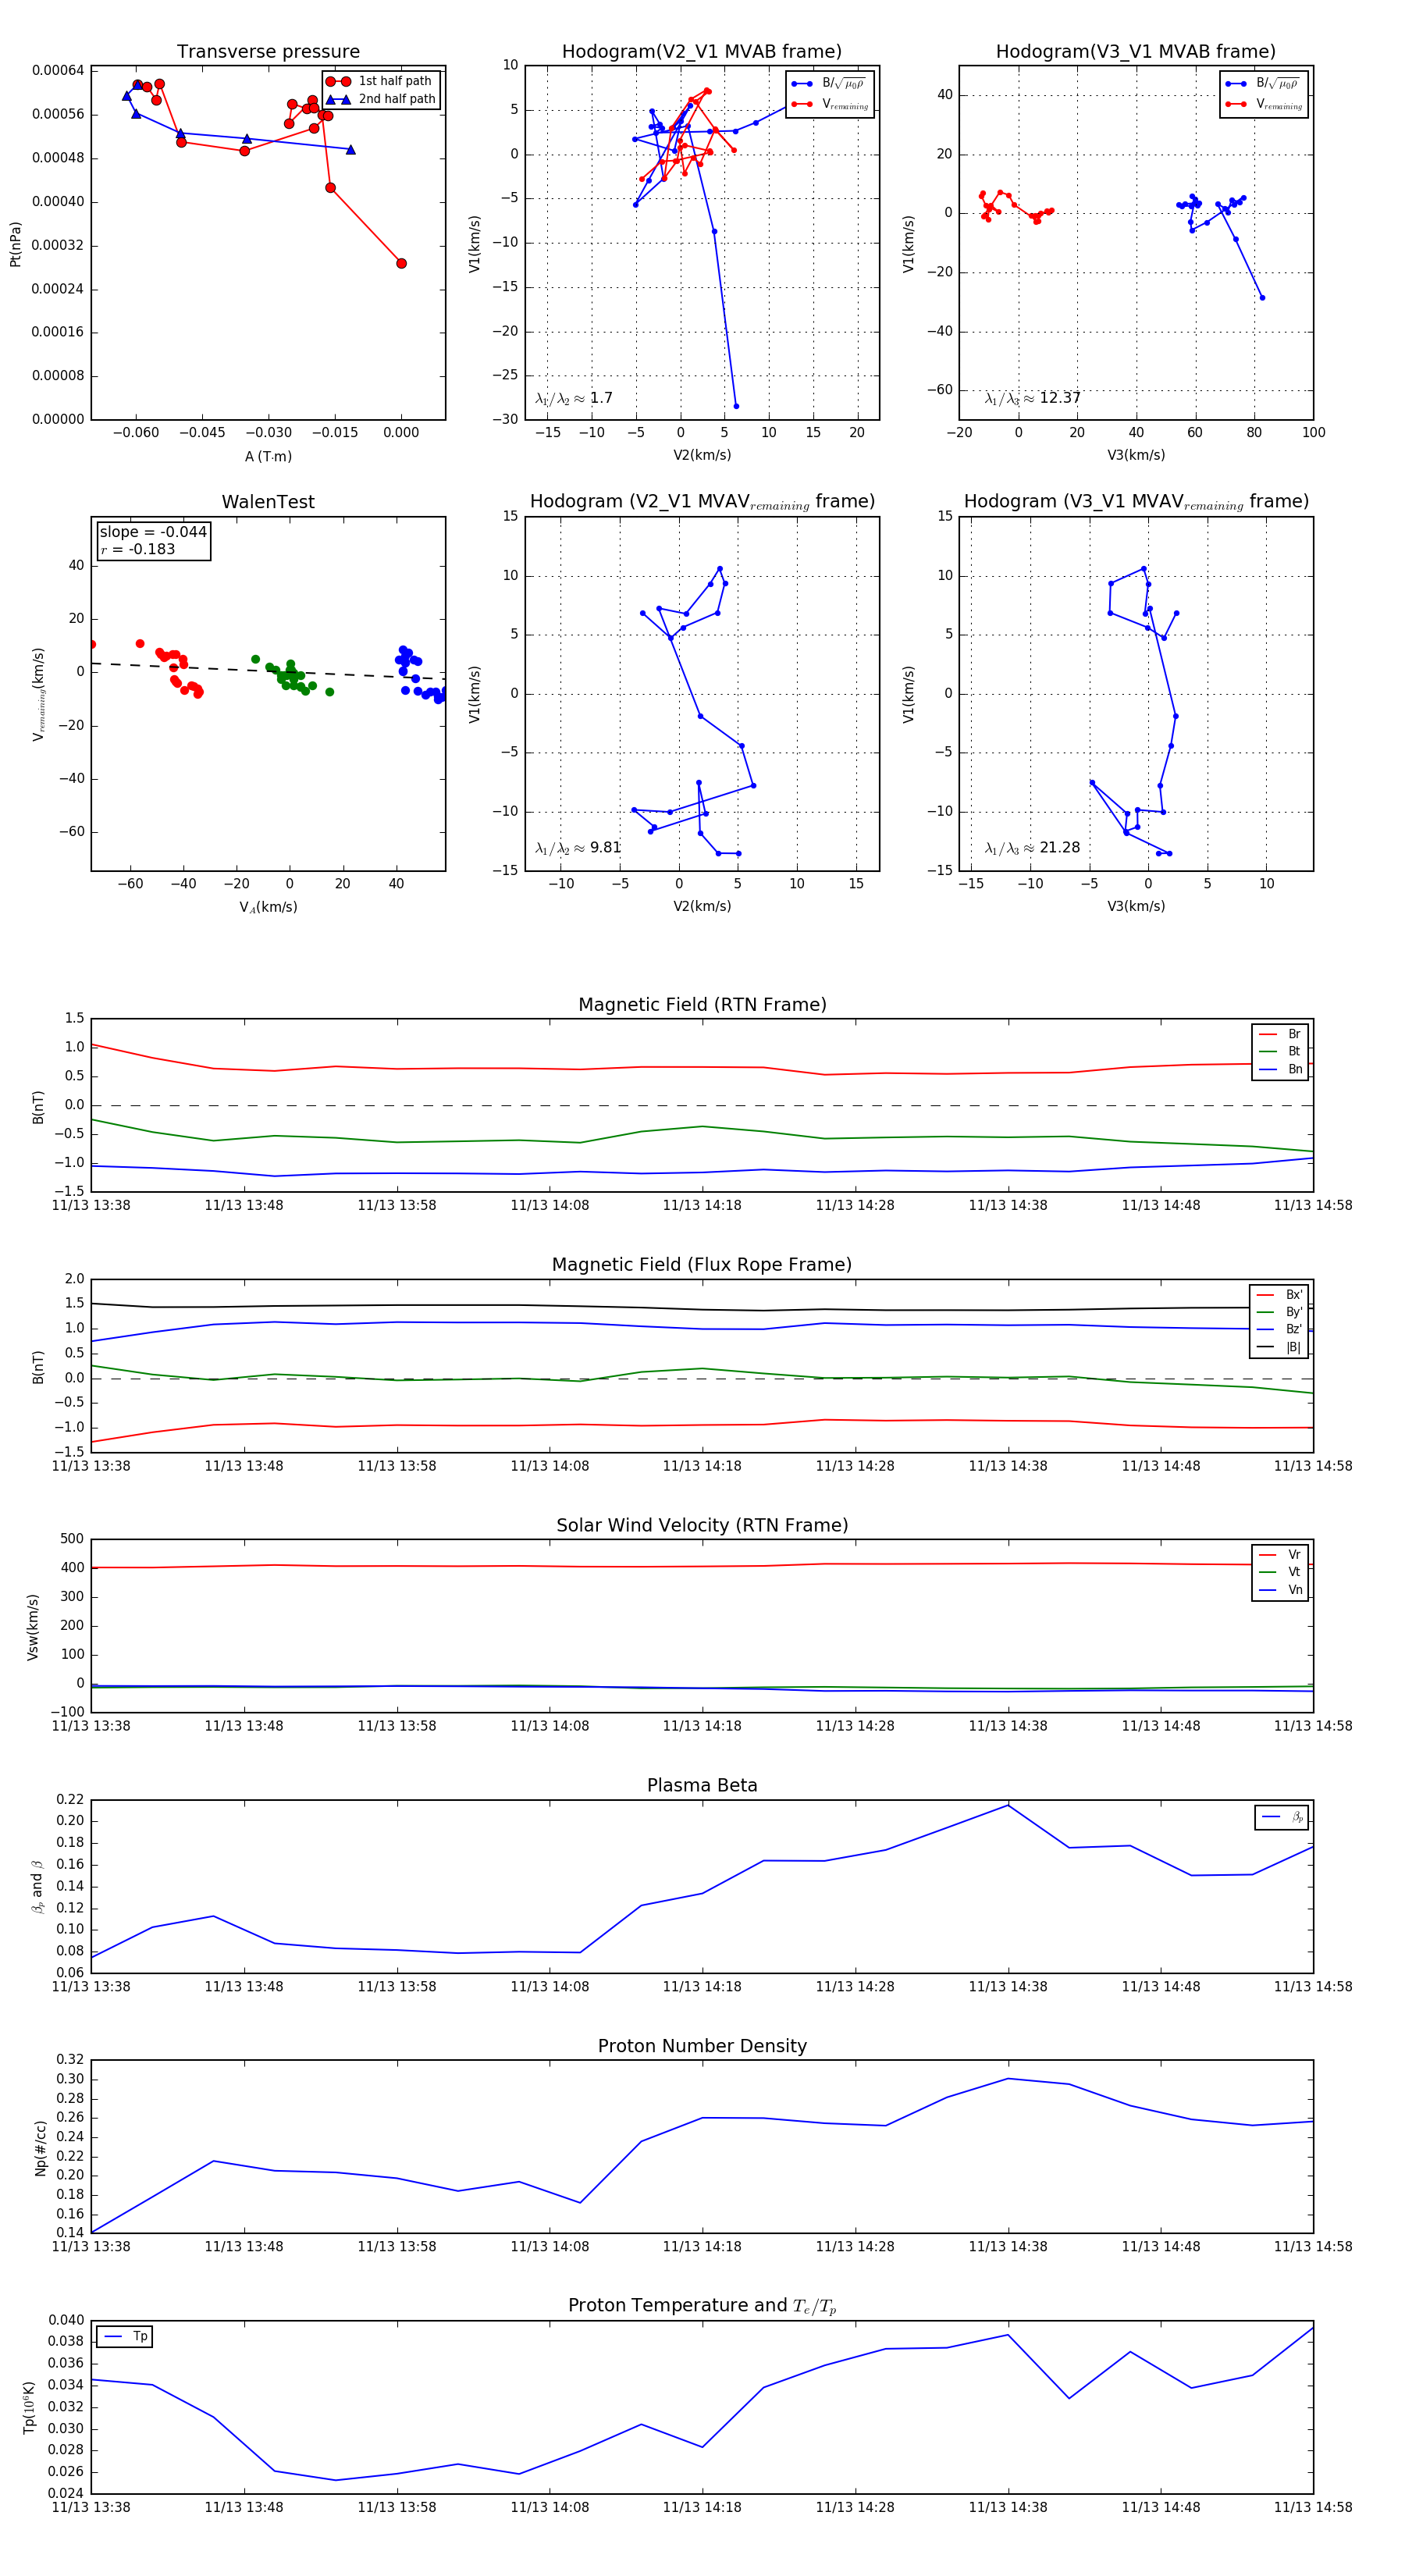Image resolution: width=1405 pixels, height=2576 pixels.
Task: Click 'Vt' legend entry
Action: [1280, 1572]
